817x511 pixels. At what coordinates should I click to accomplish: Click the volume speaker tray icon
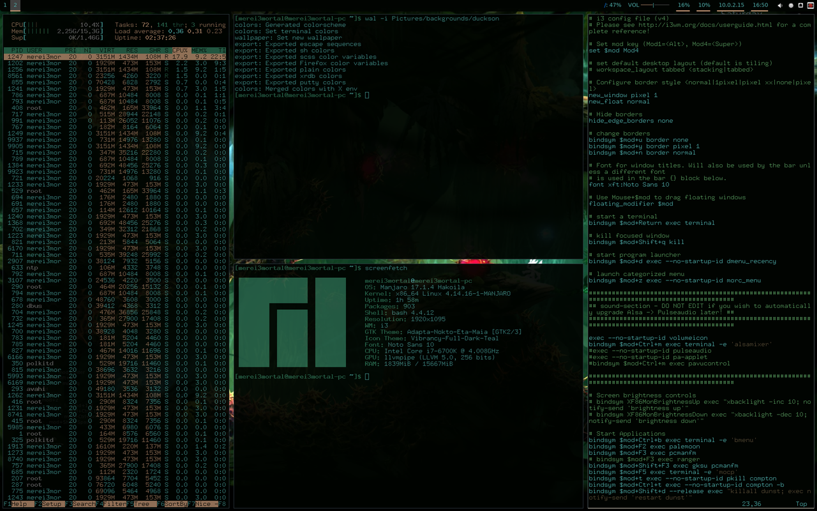click(780, 5)
